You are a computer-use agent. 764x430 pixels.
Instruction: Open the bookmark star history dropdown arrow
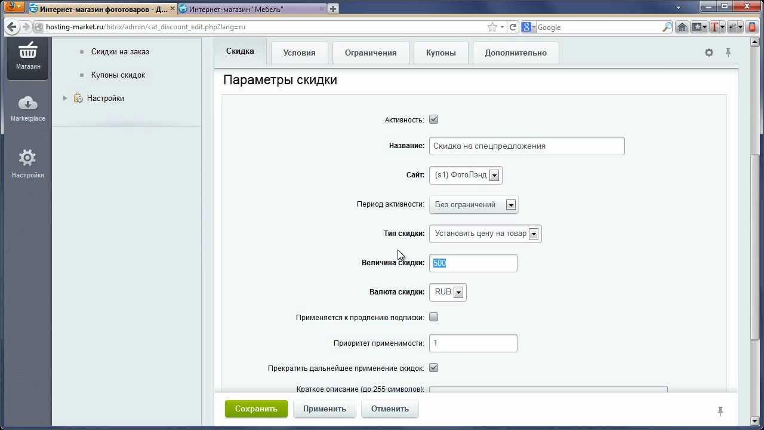point(503,27)
